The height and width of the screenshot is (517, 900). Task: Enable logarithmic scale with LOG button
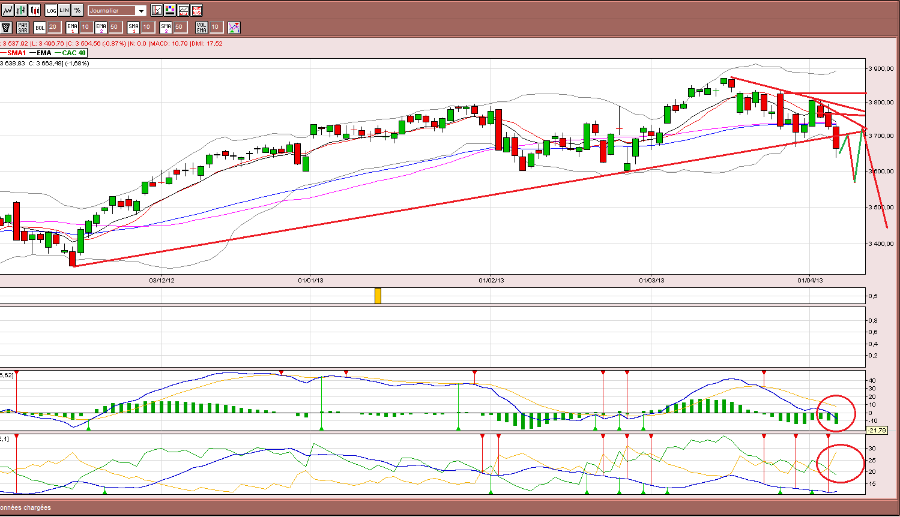[x=51, y=10]
